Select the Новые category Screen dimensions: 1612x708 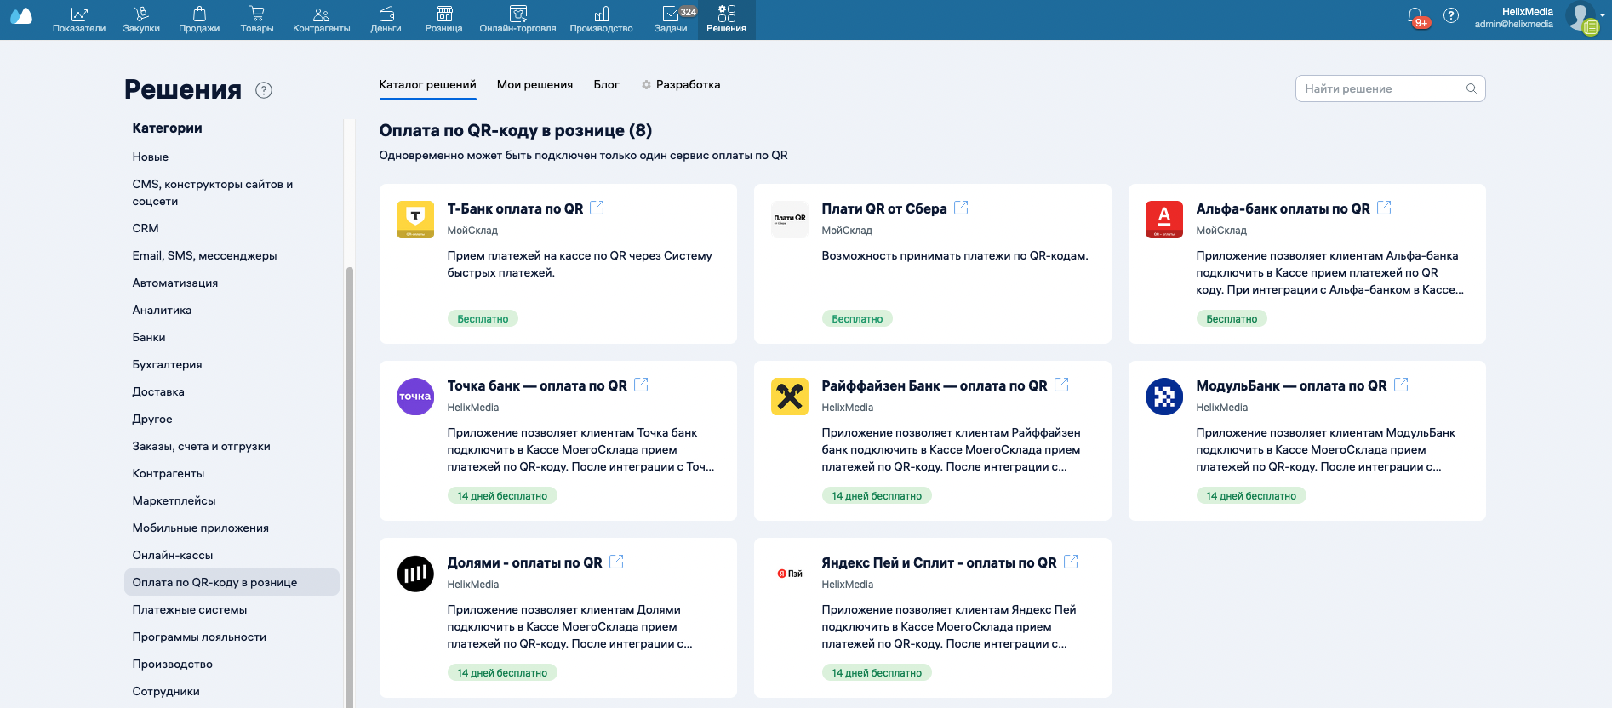pyautogui.click(x=151, y=157)
